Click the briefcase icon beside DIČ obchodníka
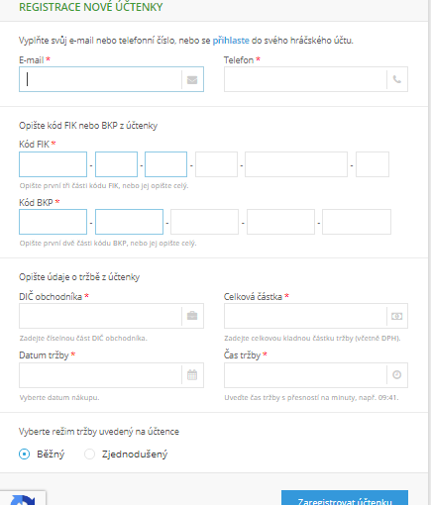 192,316
